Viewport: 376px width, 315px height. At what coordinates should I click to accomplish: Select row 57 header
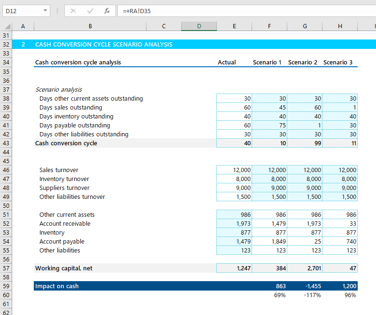tap(6, 268)
